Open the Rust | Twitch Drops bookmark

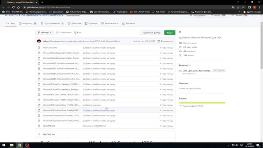pyautogui.click(x=140, y=12)
